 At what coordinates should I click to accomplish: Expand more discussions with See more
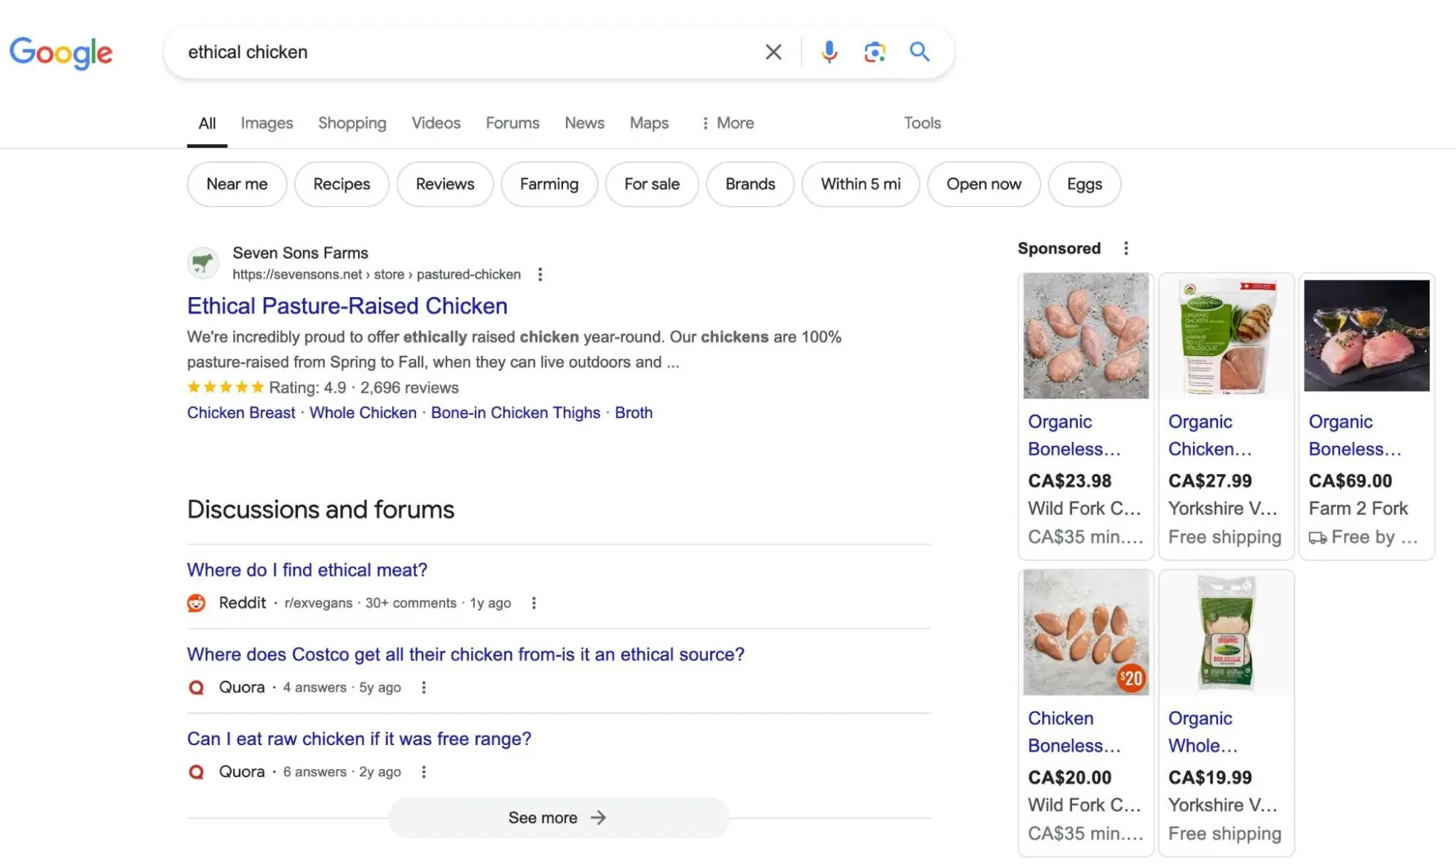558,817
